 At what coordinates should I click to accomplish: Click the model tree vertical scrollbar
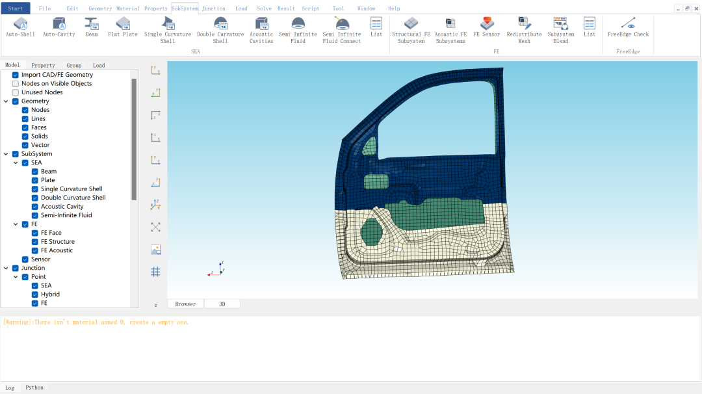click(x=134, y=139)
